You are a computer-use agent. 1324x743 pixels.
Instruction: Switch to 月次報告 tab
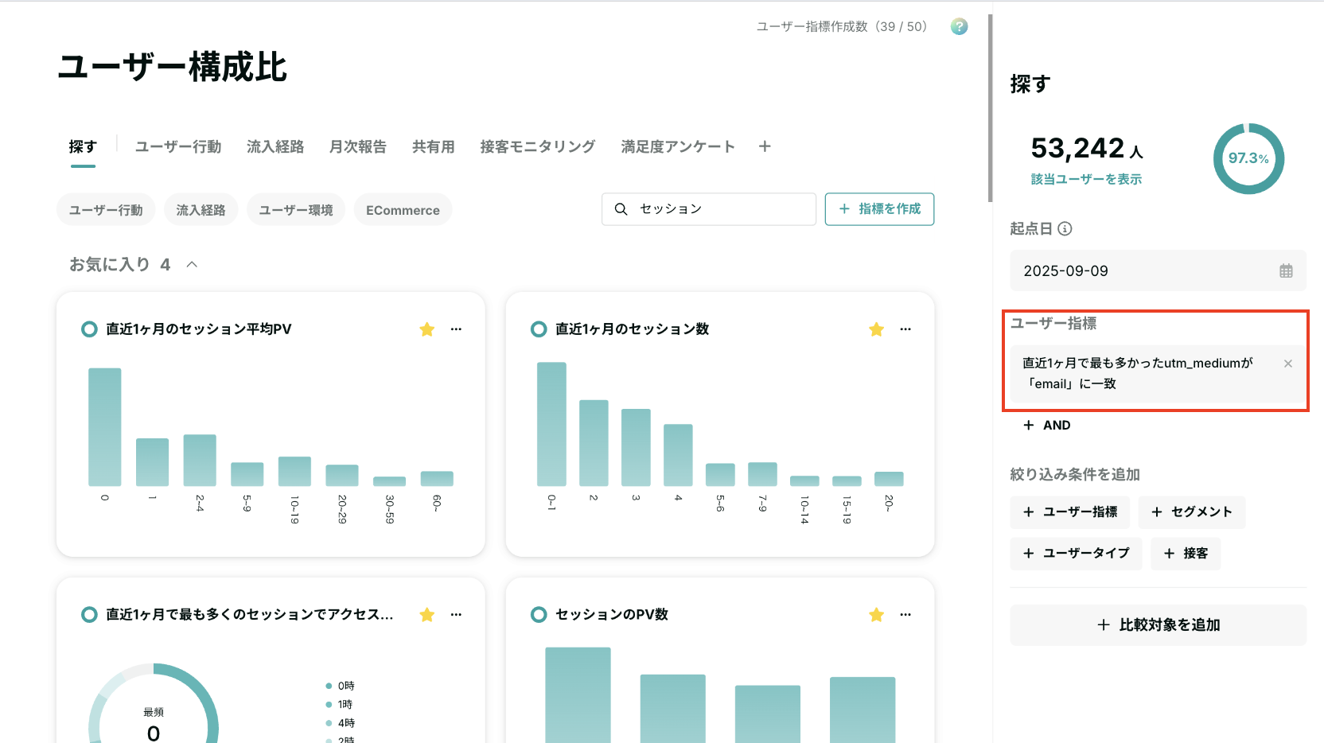(x=358, y=147)
